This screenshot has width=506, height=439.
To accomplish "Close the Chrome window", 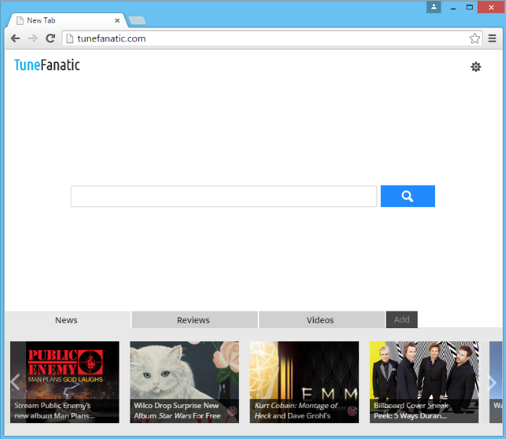I will (x=491, y=7).
